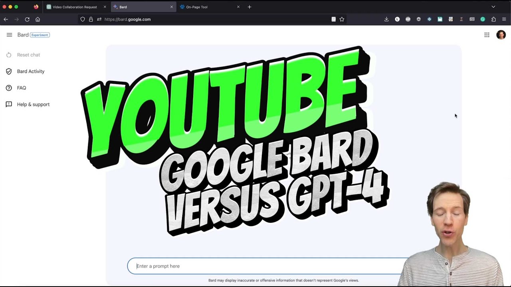Click the green Grammarly extension icon
Image resolution: width=511 pixels, height=287 pixels.
(483, 19)
